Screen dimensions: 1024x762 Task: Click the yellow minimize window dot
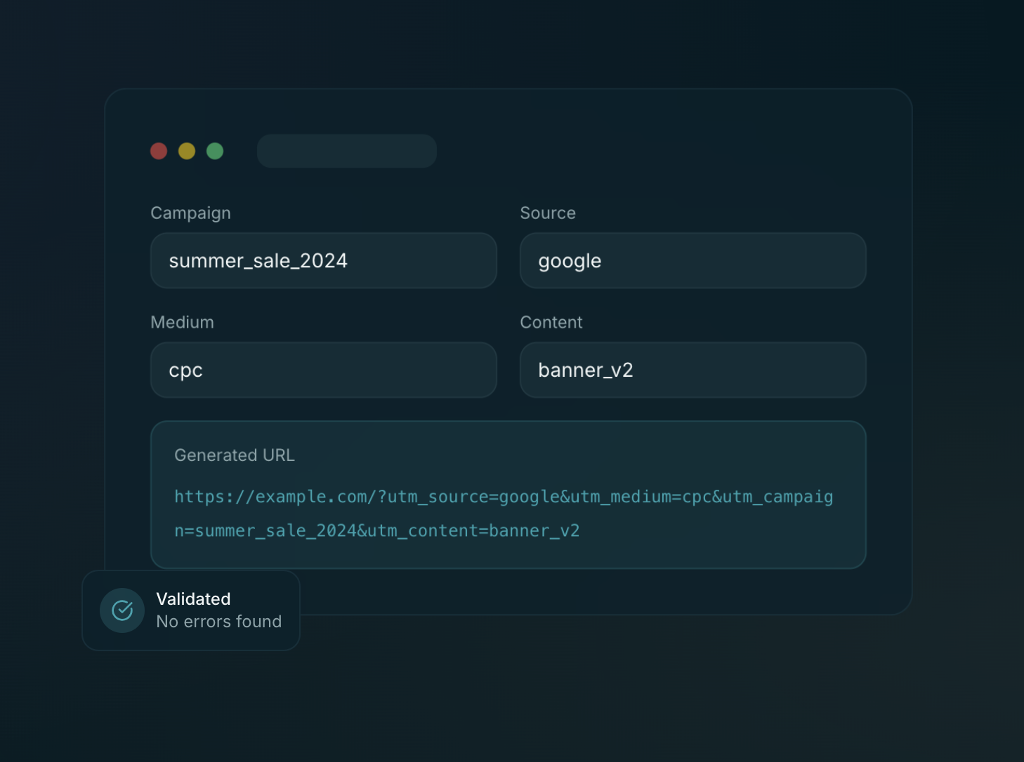click(187, 151)
